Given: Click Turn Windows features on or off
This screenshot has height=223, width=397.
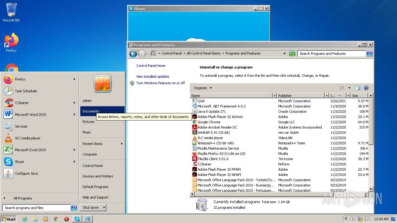Looking at the screenshot, I should pos(160,83).
